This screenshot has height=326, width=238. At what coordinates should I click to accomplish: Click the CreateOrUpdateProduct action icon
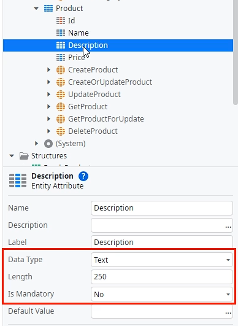click(x=61, y=82)
